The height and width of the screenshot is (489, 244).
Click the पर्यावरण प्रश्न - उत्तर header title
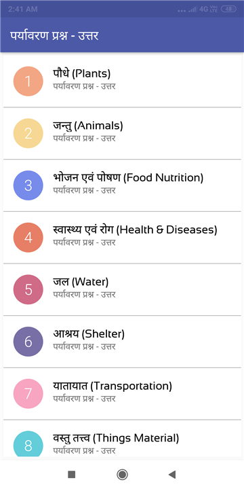coord(54,35)
